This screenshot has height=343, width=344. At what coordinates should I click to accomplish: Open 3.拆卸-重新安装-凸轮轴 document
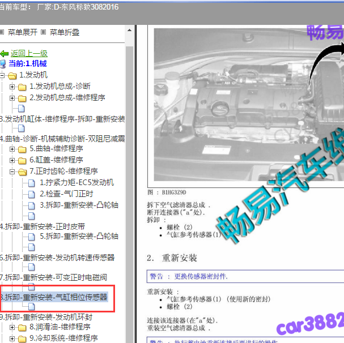coord(79,205)
